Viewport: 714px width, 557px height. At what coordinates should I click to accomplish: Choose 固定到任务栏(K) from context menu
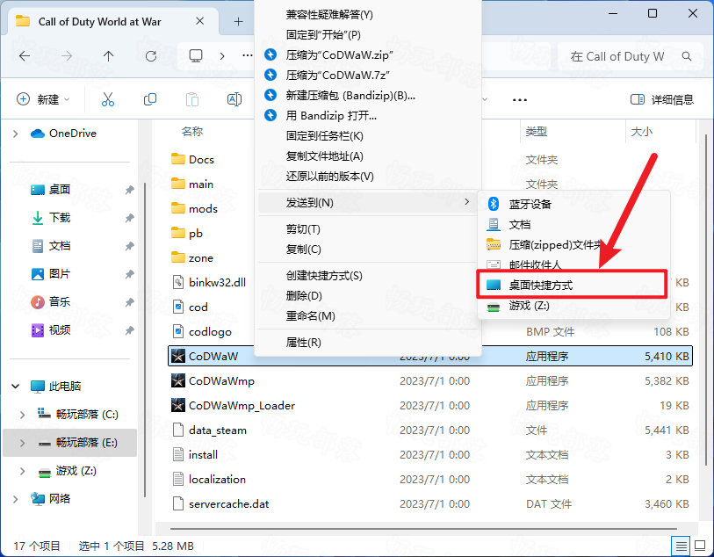[x=368, y=135]
